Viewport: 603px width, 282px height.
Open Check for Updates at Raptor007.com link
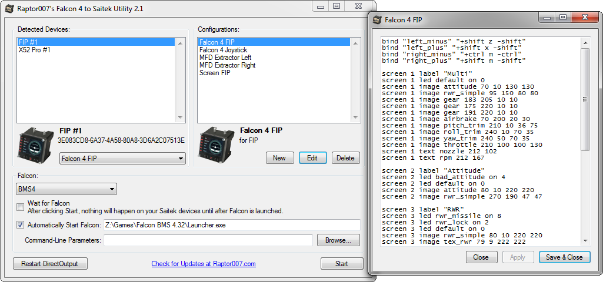[204, 264]
